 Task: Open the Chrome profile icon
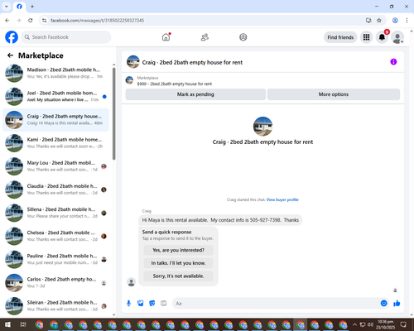click(x=395, y=20)
